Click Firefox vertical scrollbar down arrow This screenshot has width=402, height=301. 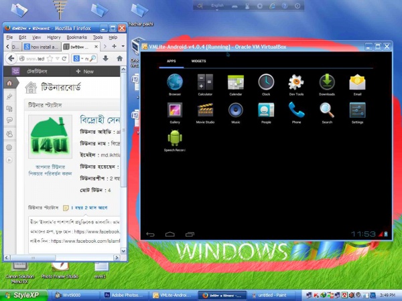point(123,251)
